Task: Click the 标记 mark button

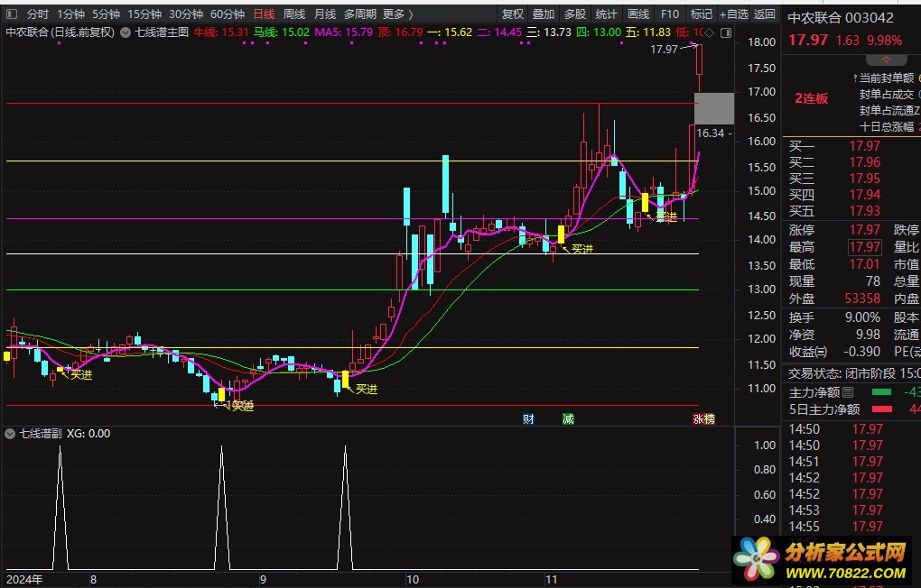Action: point(702,14)
